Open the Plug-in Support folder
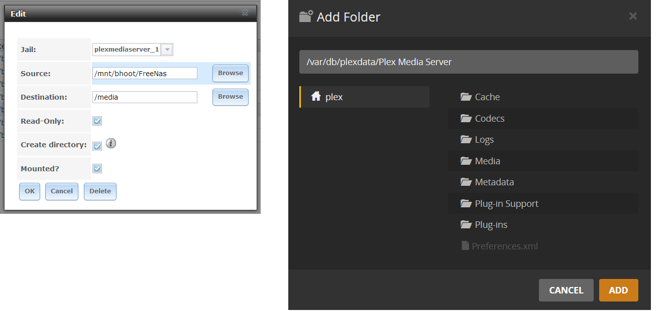672x311 pixels. [543, 203]
